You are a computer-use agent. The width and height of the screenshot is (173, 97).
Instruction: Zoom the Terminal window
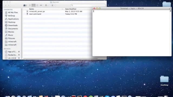[x=100, y=8]
